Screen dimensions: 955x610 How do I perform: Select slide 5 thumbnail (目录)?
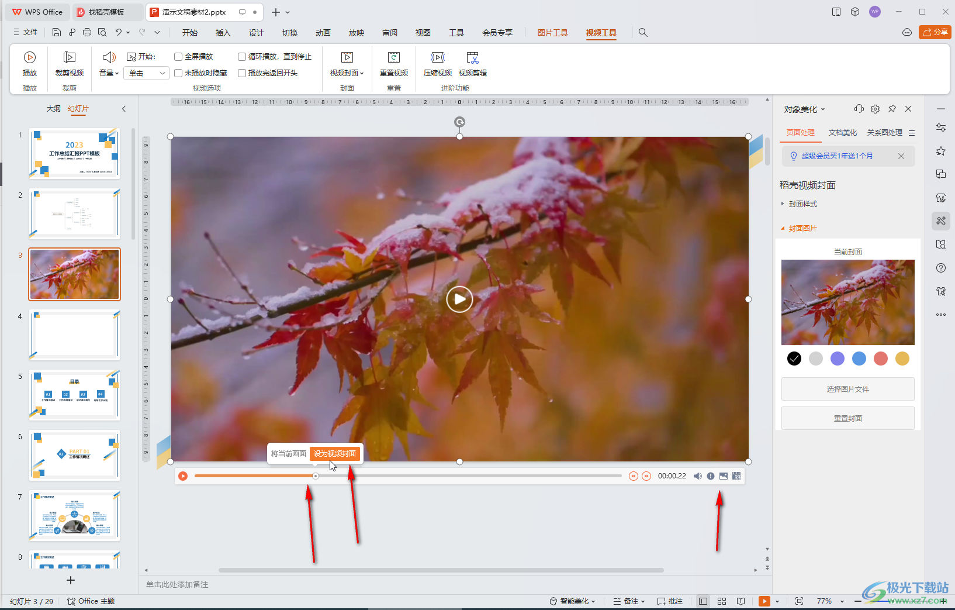pyautogui.click(x=75, y=395)
